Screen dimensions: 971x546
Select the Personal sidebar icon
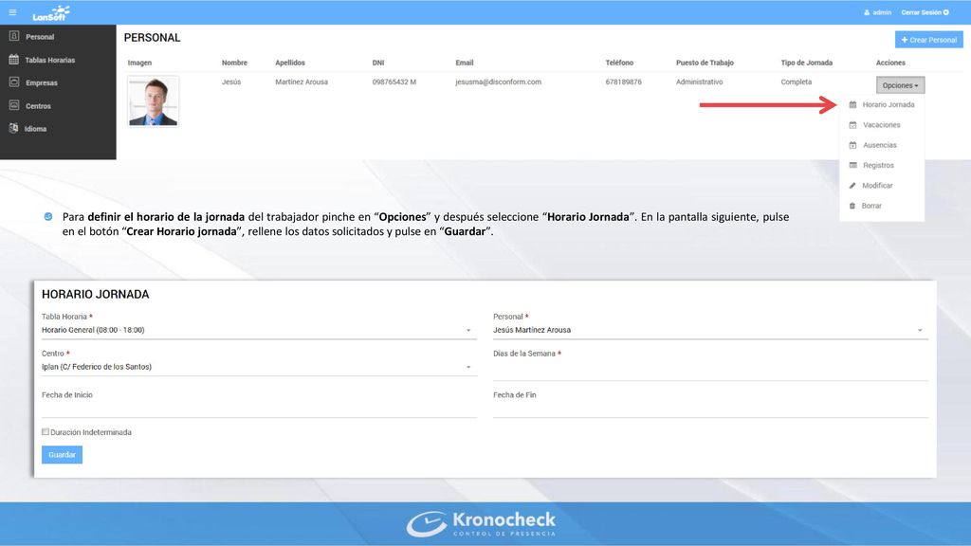(14, 37)
